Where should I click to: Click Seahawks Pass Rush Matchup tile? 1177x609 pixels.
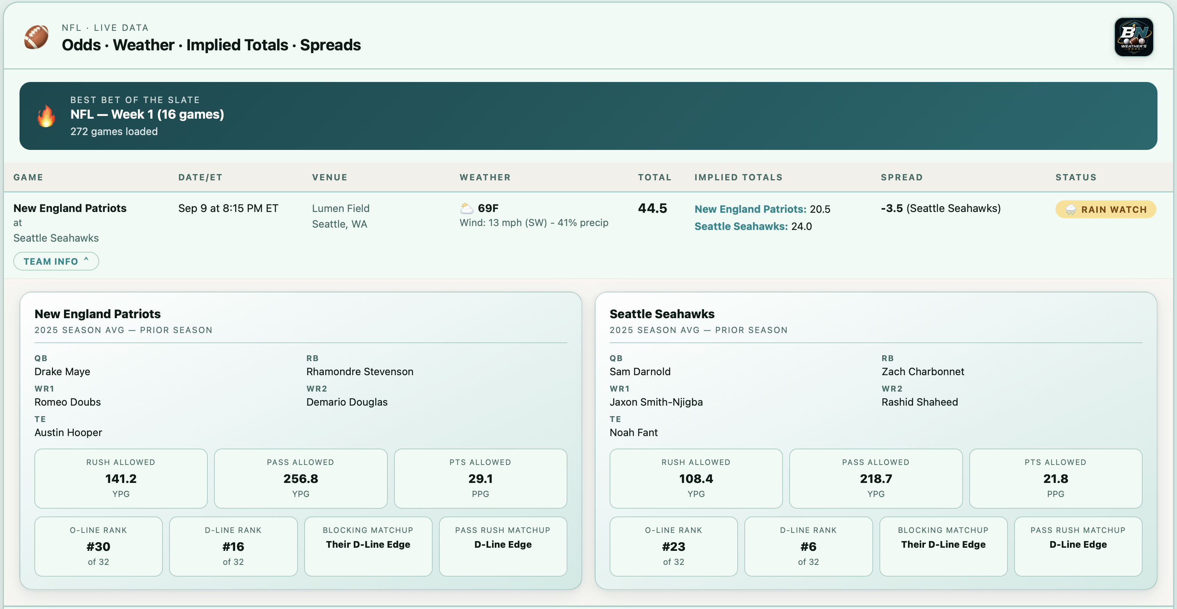1078,547
